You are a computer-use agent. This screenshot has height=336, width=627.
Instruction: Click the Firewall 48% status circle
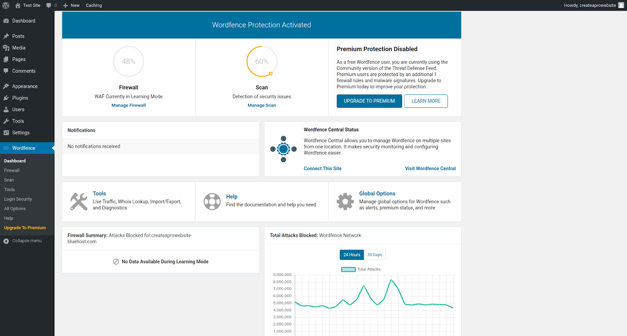pos(129,62)
